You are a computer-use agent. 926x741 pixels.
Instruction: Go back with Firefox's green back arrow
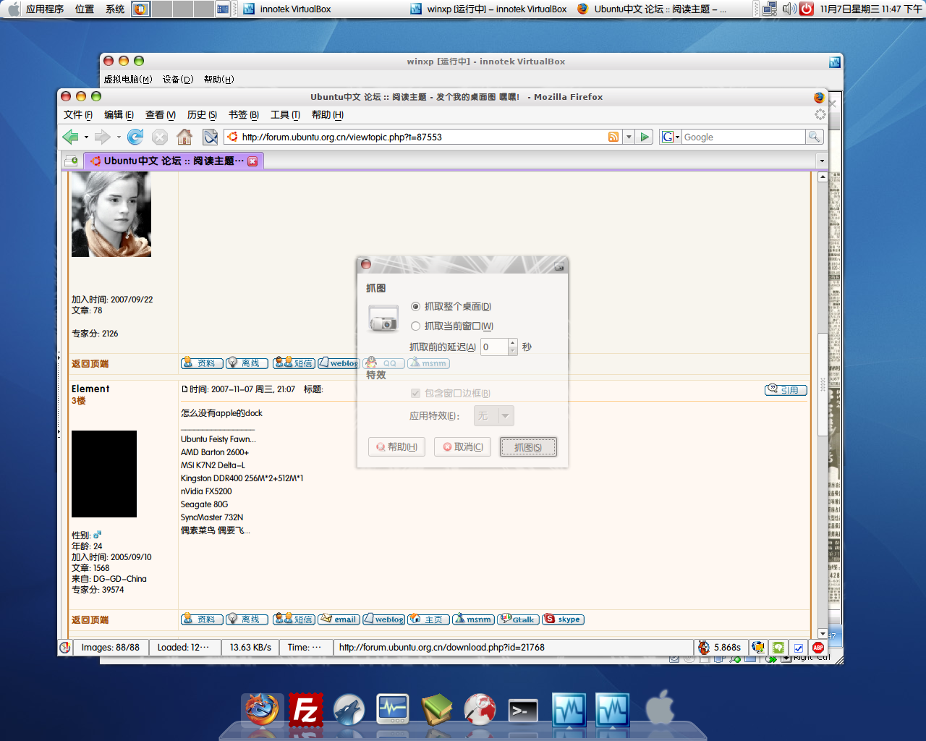pyautogui.click(x=70, y=137)
